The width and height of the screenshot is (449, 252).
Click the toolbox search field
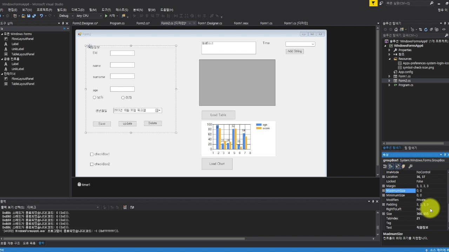[x=31, y=28]
